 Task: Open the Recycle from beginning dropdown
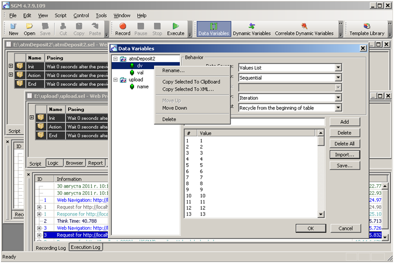tap(338, 108)
